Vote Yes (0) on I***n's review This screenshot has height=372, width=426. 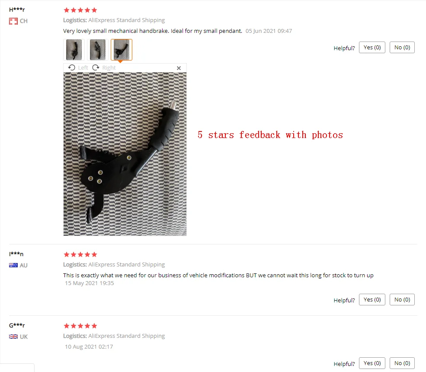coord(372,300)
